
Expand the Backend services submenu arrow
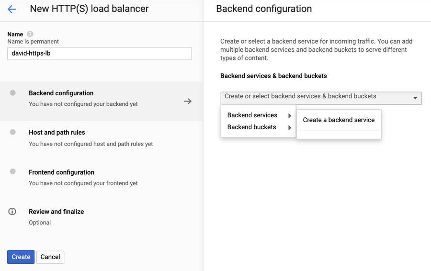tap(290, 115)
